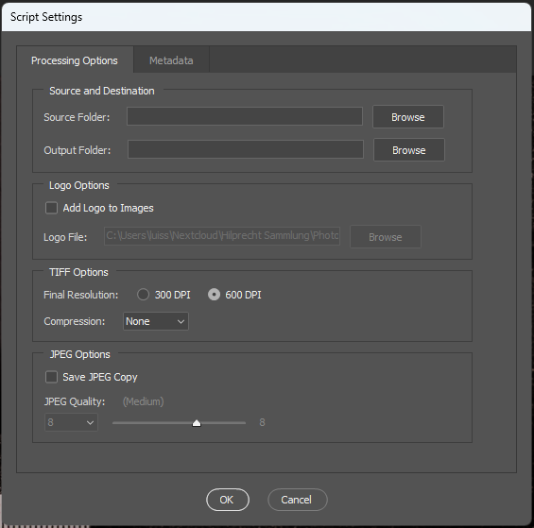The image size is (534, 528).
Task: Open the Compression dropdown set to None
Action: coord(156,321)
